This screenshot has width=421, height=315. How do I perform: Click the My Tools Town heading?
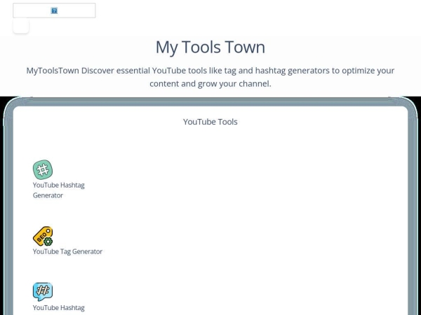tap(210, 48)
